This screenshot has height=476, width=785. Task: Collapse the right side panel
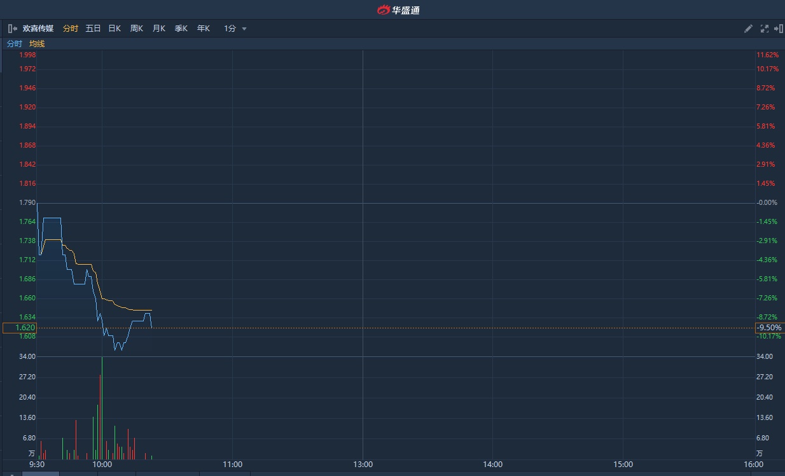(x=778, y=29)
